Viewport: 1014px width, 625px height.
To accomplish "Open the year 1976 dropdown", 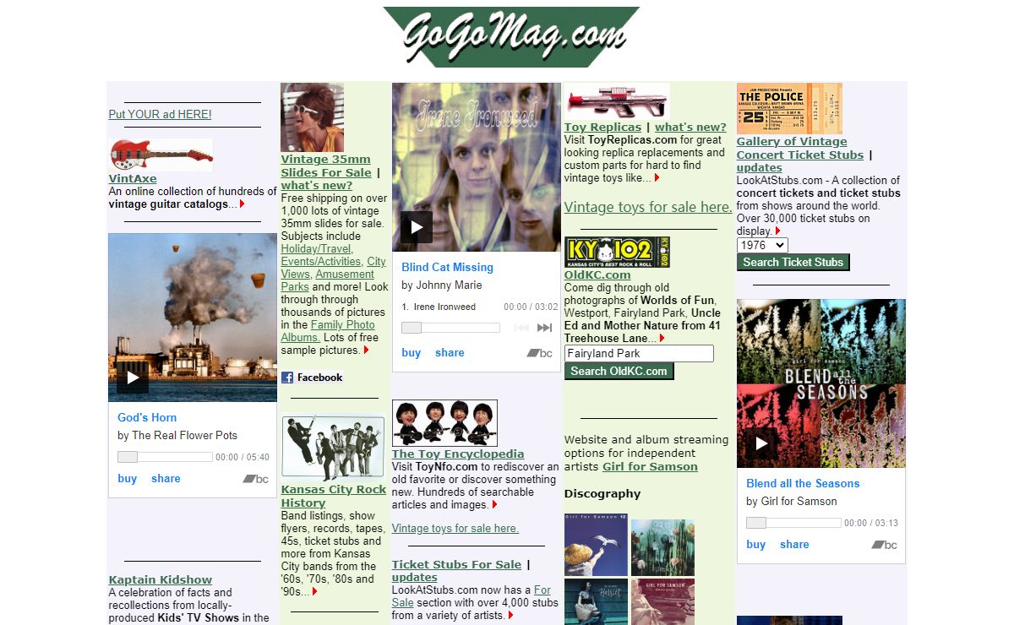I will pos(762,245).
